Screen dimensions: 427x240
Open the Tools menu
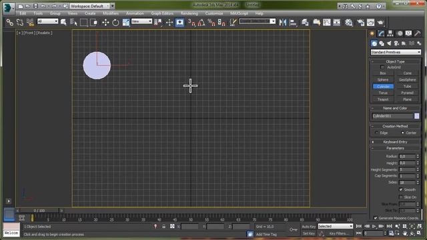[x=38, y=13]
